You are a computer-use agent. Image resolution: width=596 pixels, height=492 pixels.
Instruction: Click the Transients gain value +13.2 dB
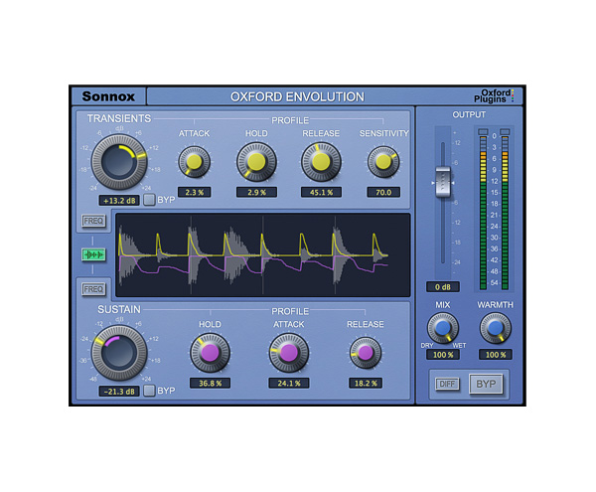(119, 201)
